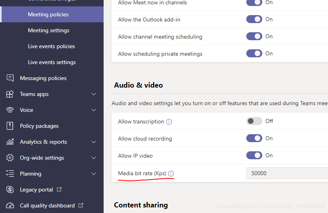The image size is (328, 213).
Task: Click the Call quality dashboard external link icon
Action: click(81, 205)
